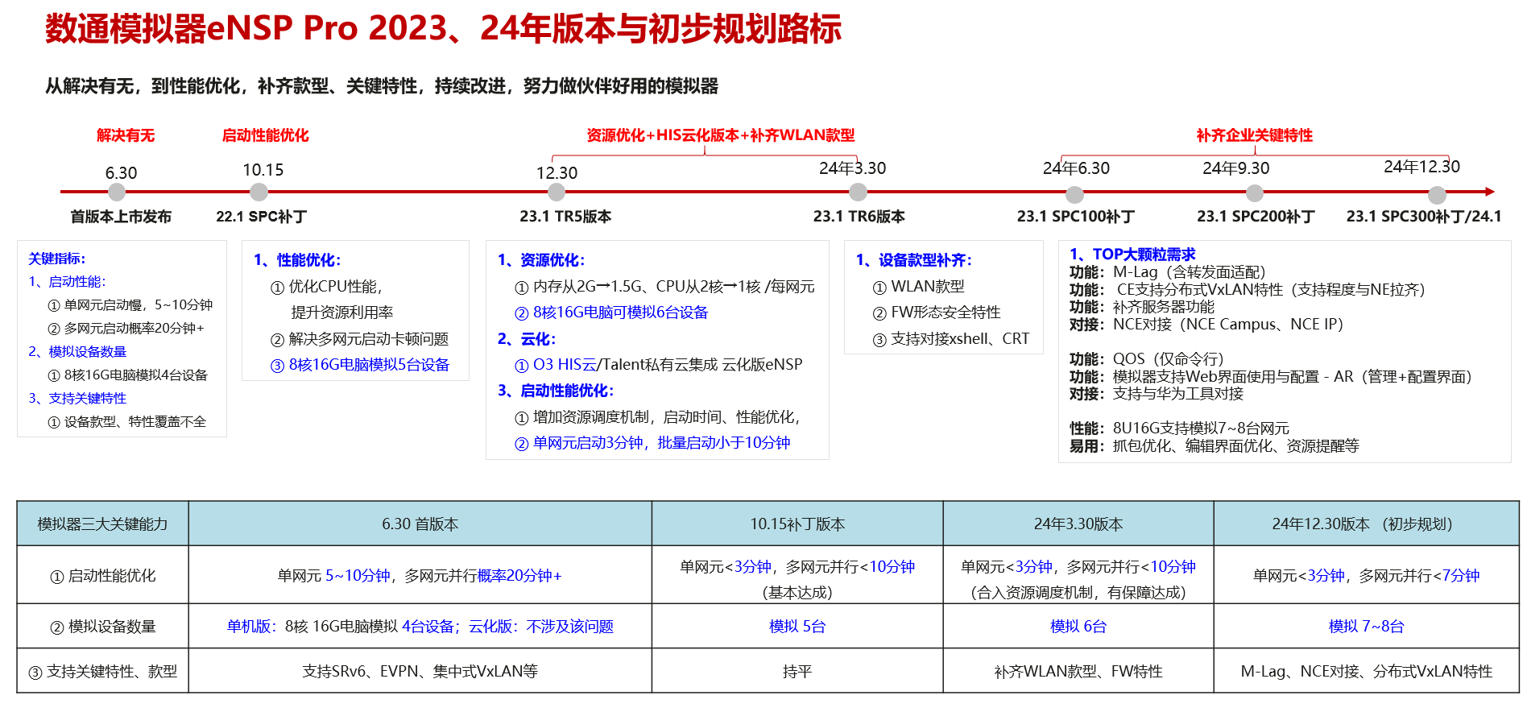Click the line QOS (仅命令行)
The image size is (1527, 712).
click(x=1147, y=359)
